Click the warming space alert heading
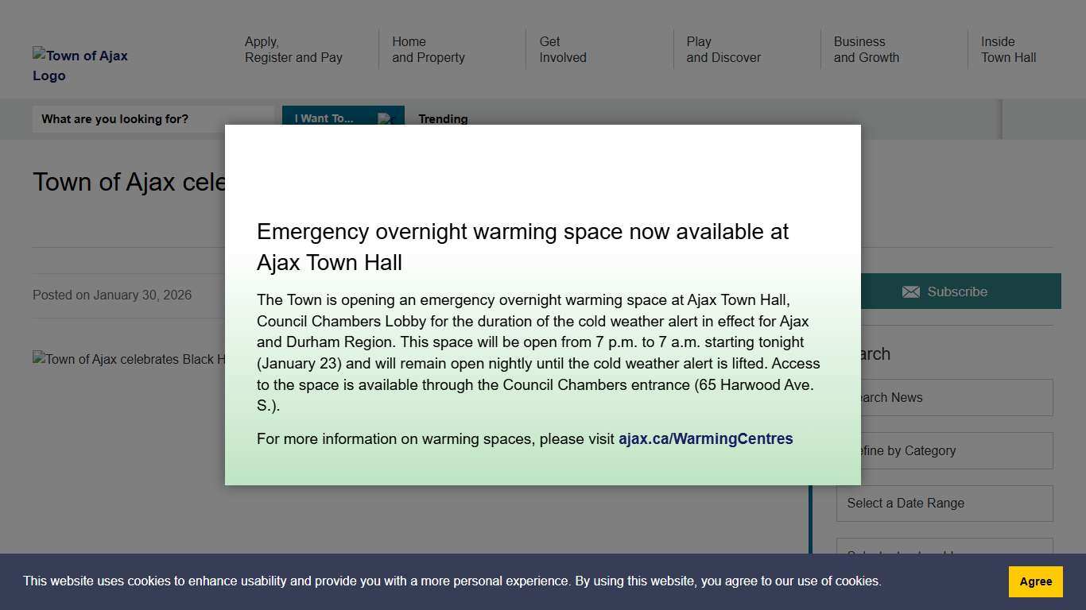This screenshot has height=610, width=1086. tap(522, 247)
